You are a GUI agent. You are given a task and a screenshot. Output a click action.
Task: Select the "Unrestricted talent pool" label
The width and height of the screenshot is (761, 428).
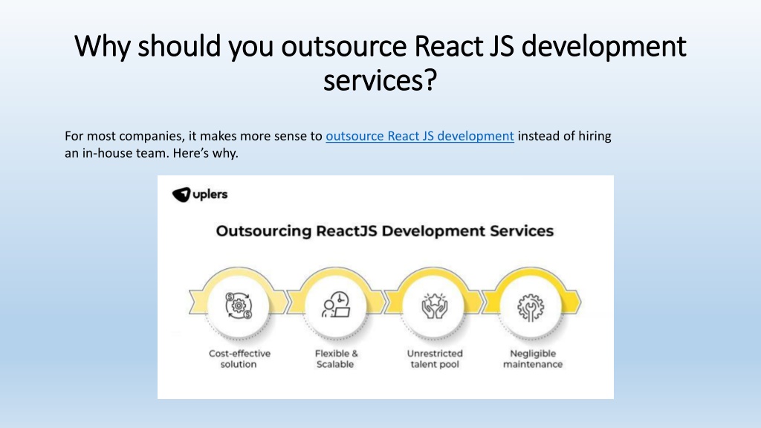coord(435,359)
